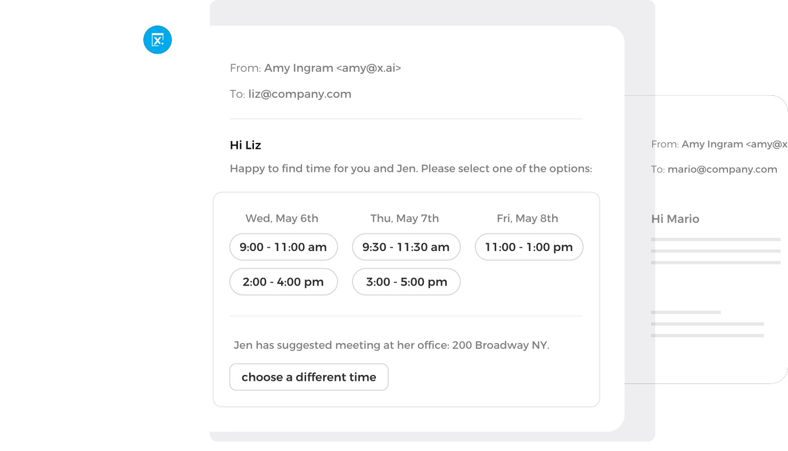This screenshot has width=788, height=451.
Task: Click the blue x.ai logo icon
Action: point(158,40)
